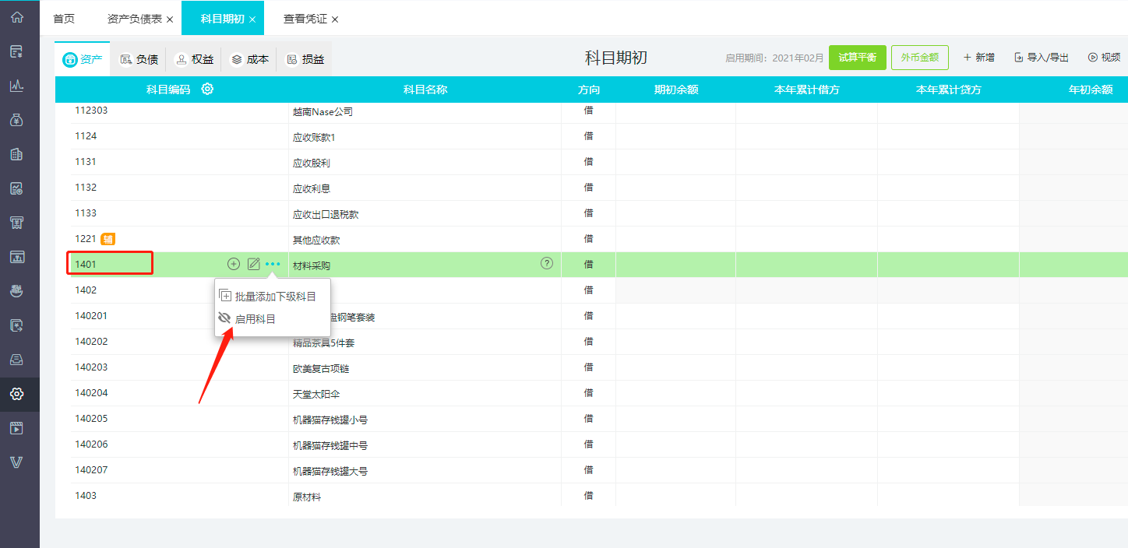The image size is (1128, 548).
Task: Click the plus circle icon on row 1401
Action: coord(234,264)
